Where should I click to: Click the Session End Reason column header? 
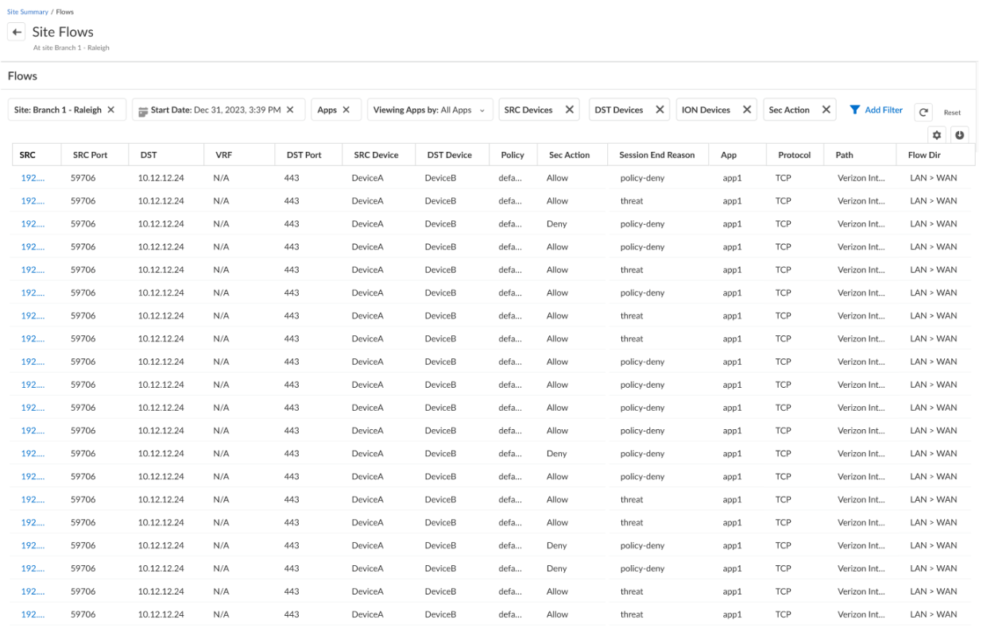coord(659,155)
